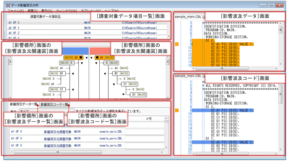Click the application icon in the title bar
287x161 pixels.
pos(8,5)
